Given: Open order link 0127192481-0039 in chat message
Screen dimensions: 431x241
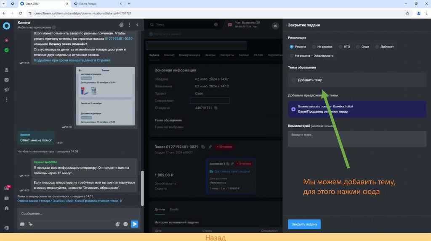Looking at the screenshot, I should pos(118,39).
